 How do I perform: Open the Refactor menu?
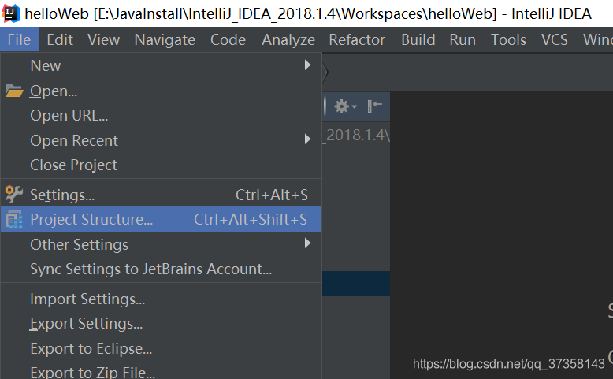(357, 40)
